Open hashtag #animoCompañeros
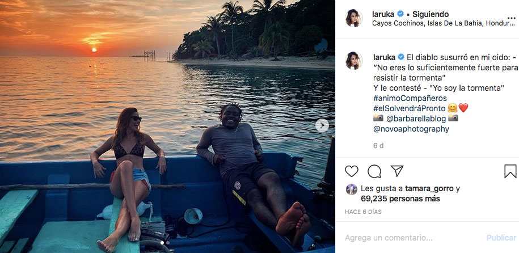Screen dimensions: 519x253 tap(410, 98)
